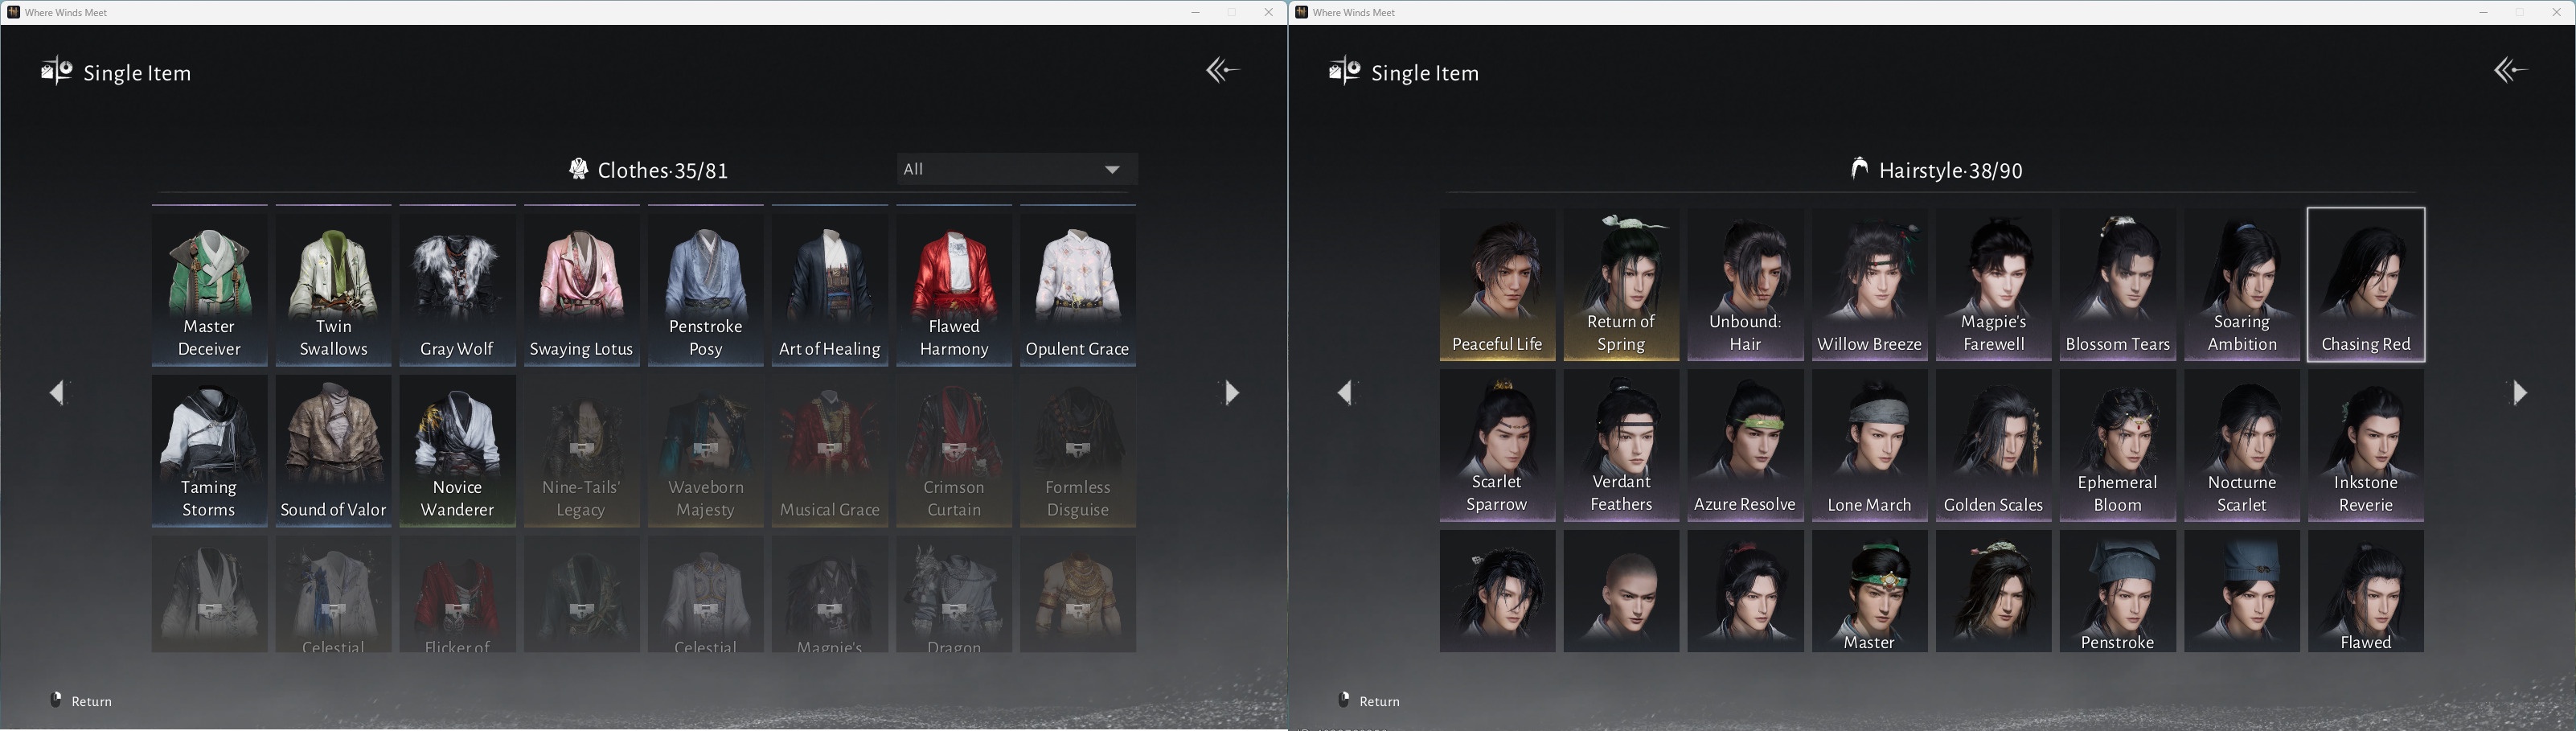
Task: Choose the Blossom Tears hairstyle
Action: tap(2117, 284)
